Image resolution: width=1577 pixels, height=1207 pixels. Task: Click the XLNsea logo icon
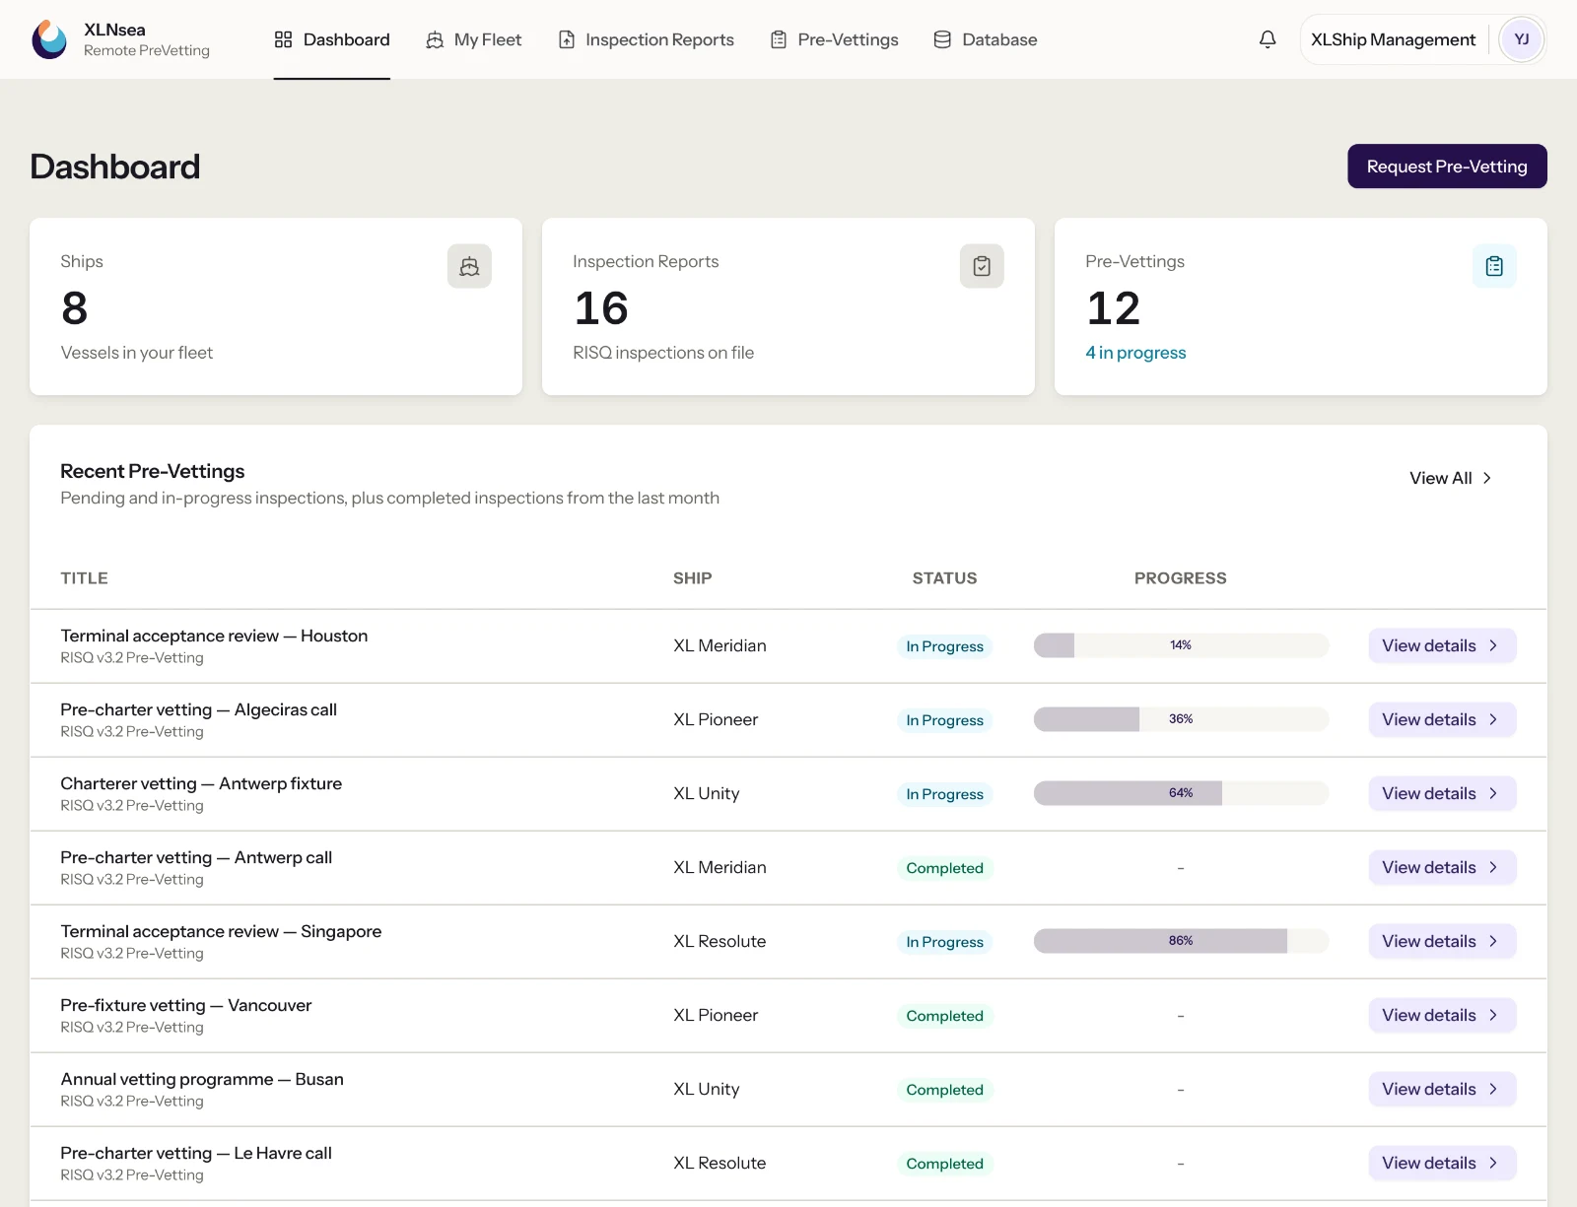(49, 39)
